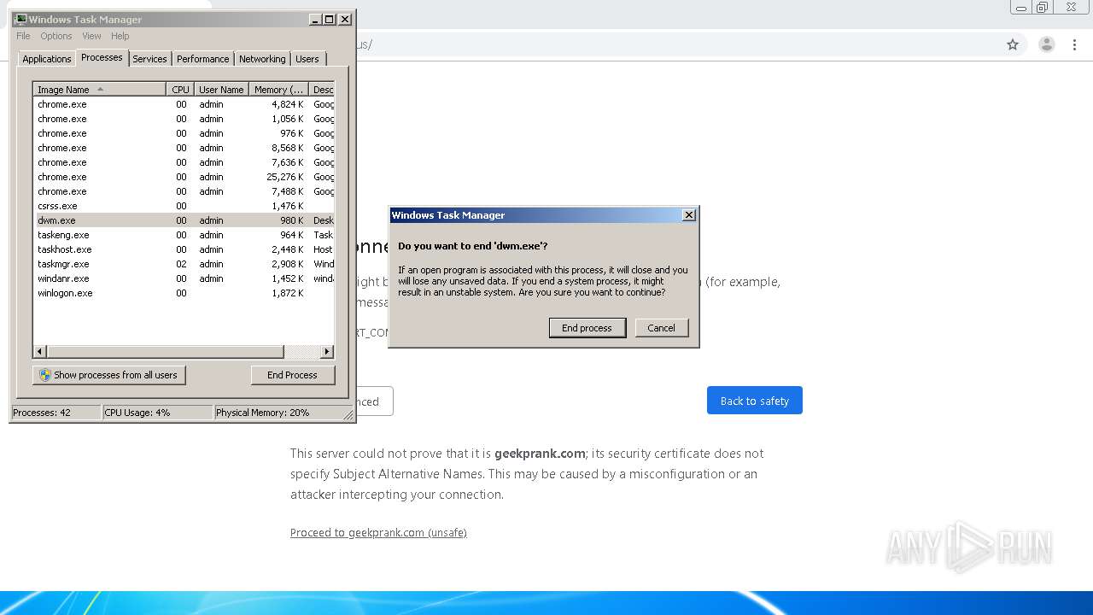Select the windanr.exe process row
Viewport: 1093px width, 615px height.
(x=184, y=278)
